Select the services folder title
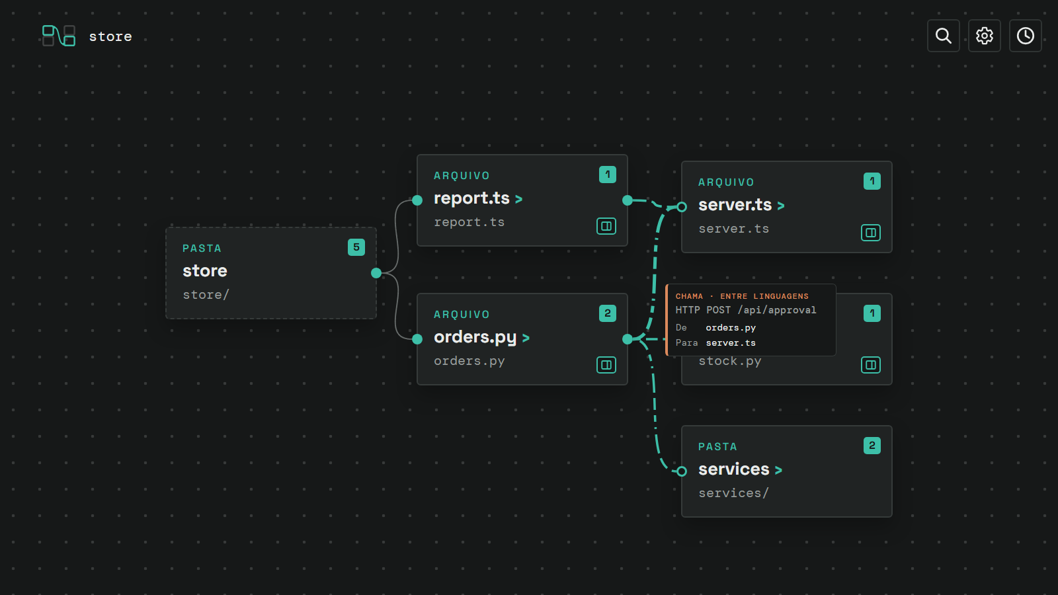Screen dimensions: 1058x595 coord(734,469)
